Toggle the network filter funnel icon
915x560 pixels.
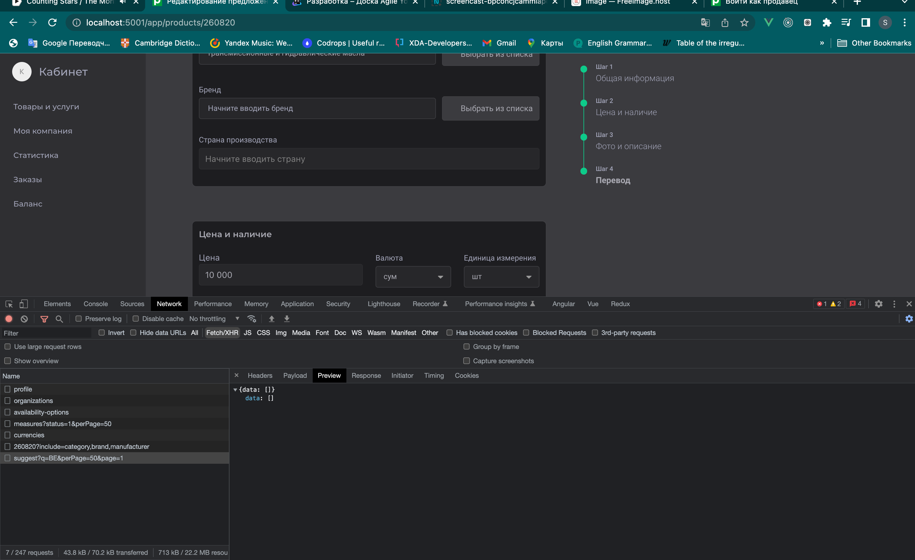tap(44, 319)
